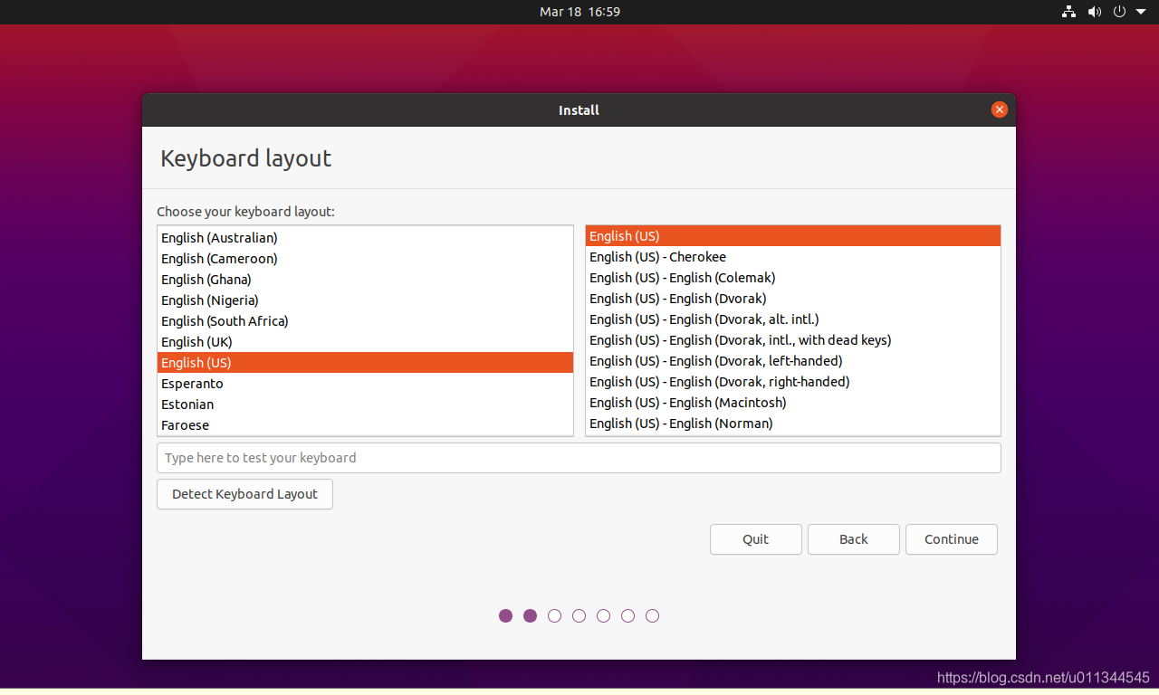This screenshot has width=1159, height=695.
Task: Click the Back button
Action: (x=854, y=539)
